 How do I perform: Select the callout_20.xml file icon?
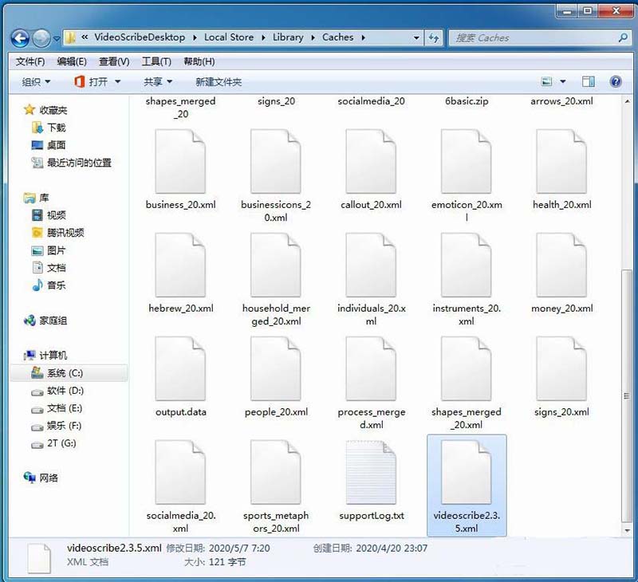(371, 161)
